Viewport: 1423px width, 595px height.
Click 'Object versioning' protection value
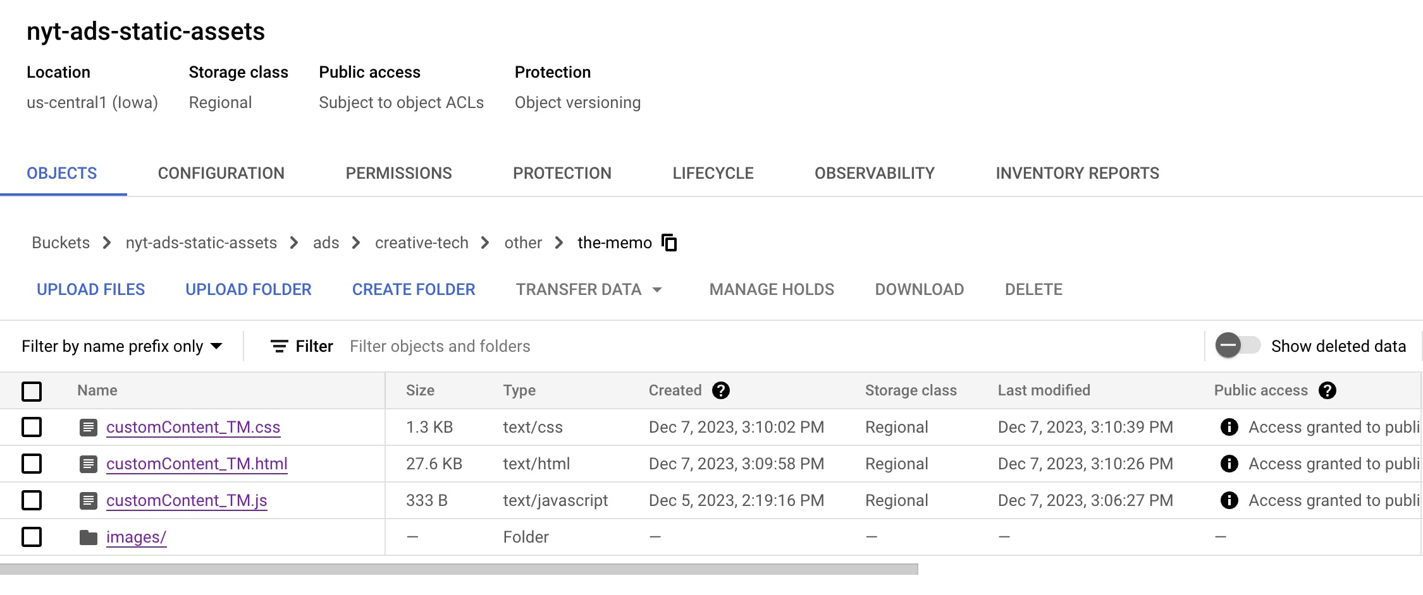click(577, 102)
